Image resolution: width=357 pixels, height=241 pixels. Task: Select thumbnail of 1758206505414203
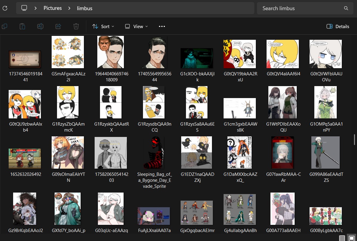click(x=111, y=153)
